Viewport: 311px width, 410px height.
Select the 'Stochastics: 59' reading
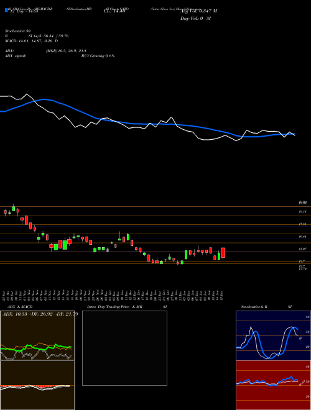point(17,31)
